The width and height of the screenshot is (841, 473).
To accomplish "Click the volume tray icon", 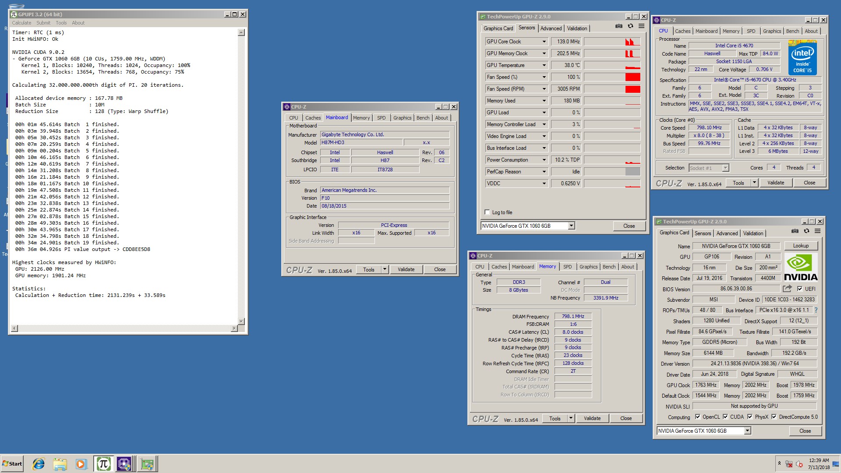I will point(799,464).
